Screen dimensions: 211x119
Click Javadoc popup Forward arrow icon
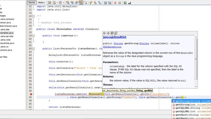click(108, 33)
